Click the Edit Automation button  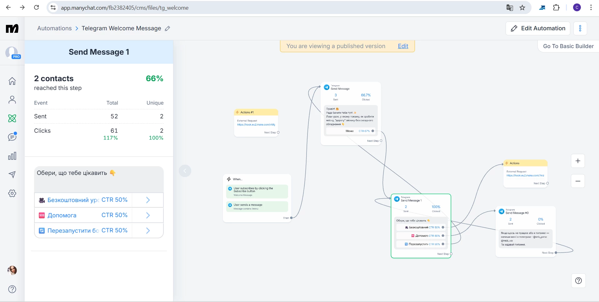538,28
